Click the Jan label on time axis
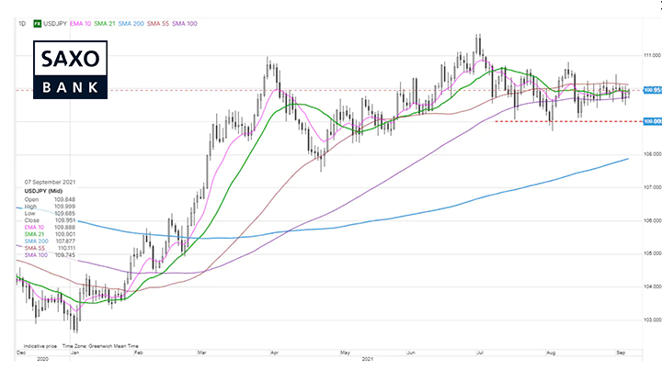Viewport: 662px width, 370px height. point(75,353)
